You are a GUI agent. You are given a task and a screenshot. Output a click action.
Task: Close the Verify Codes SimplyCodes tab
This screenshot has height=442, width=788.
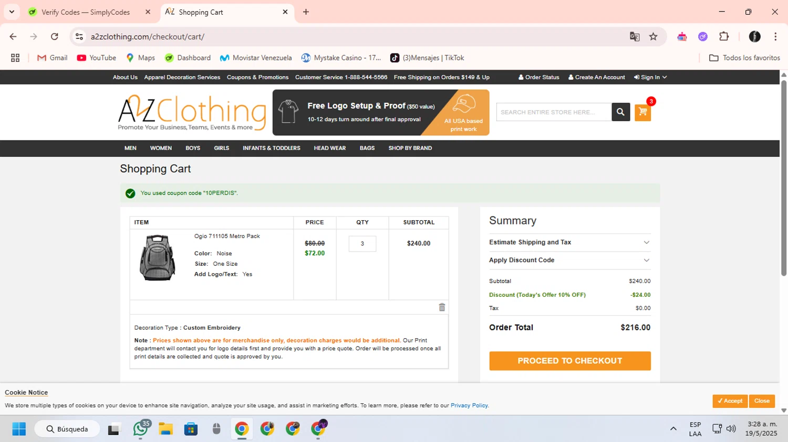[x=148, y=12]
